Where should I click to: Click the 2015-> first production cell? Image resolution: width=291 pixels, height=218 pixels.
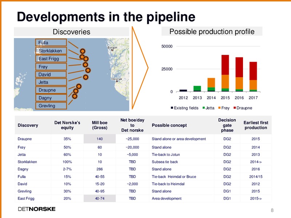pyautogui.click(x=256, y=198)
